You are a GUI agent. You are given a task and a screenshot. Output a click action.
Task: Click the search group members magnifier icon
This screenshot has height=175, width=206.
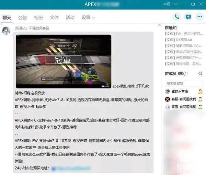pos(200,74)
